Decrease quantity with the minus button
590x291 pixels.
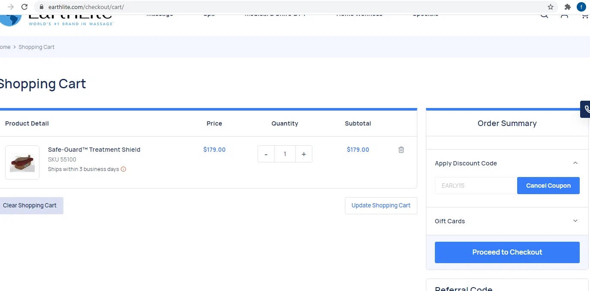266,154
